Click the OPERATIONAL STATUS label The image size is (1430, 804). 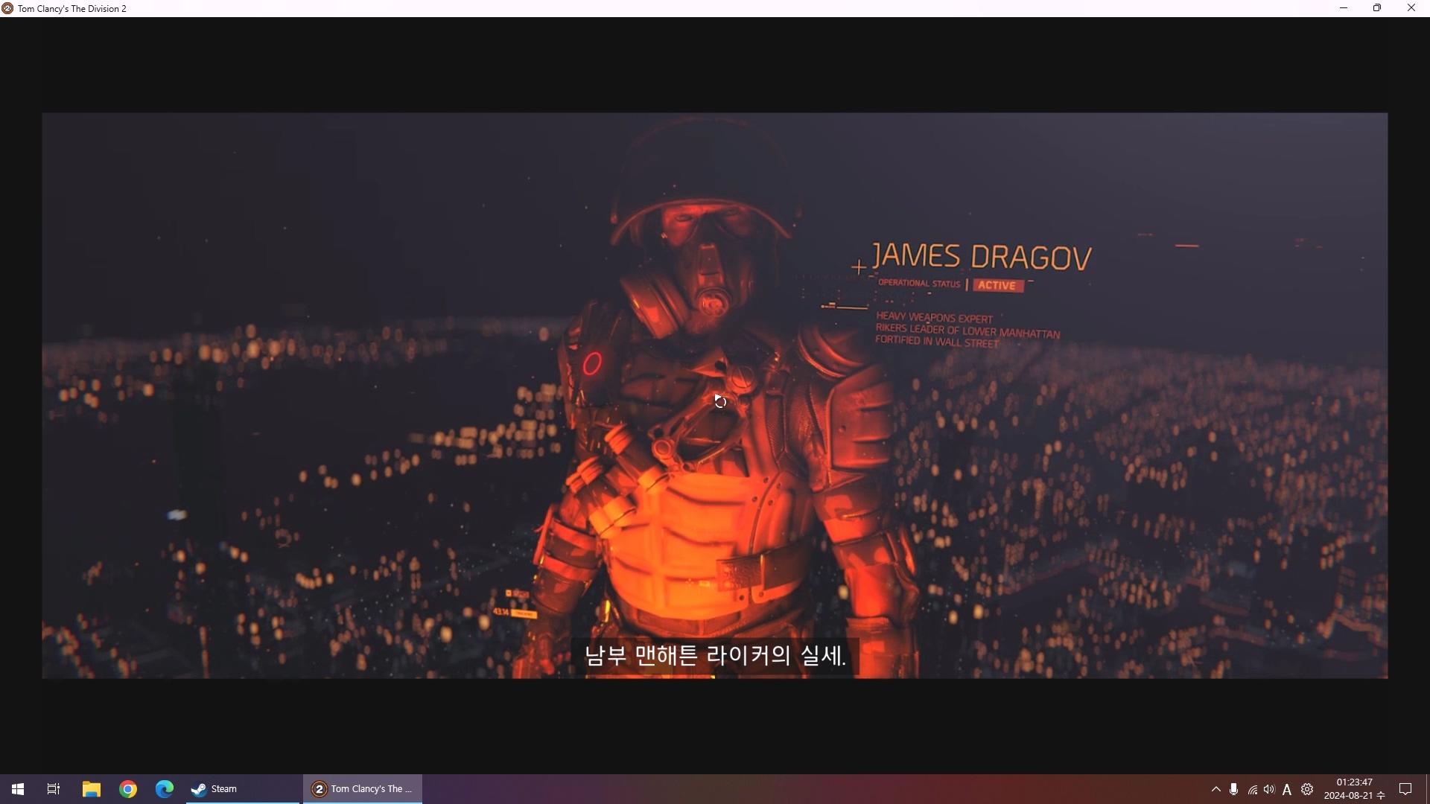click(x=919, y=284)
